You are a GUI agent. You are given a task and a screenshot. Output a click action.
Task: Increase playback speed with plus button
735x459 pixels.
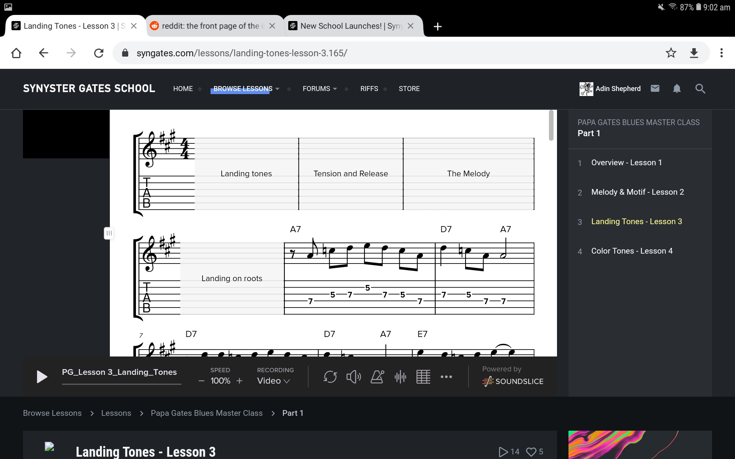[240, 381]
